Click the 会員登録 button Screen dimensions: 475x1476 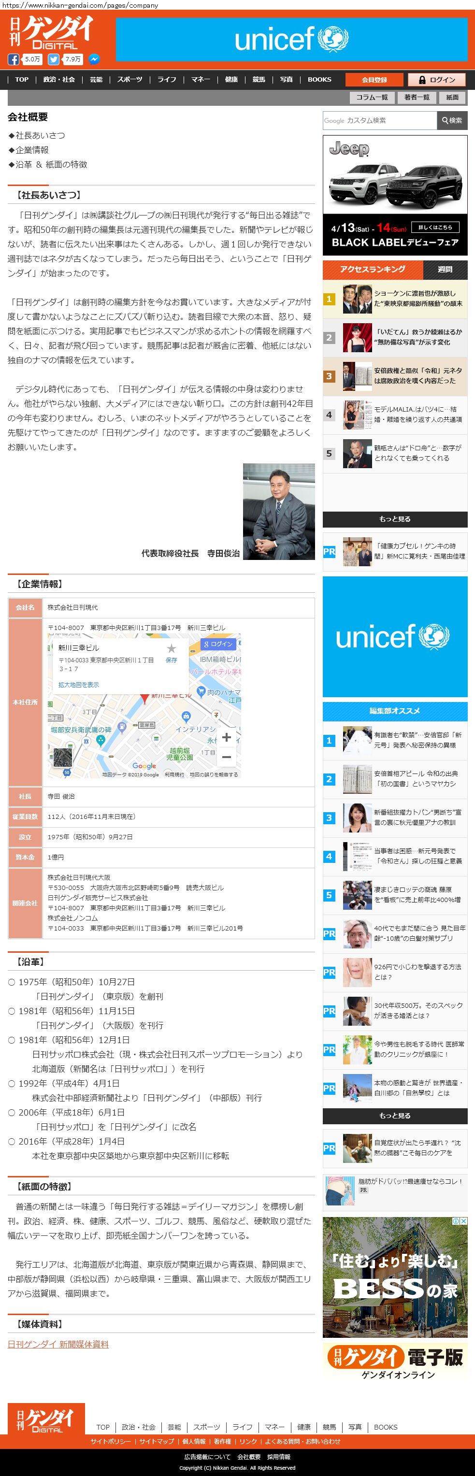coord(374,80)
